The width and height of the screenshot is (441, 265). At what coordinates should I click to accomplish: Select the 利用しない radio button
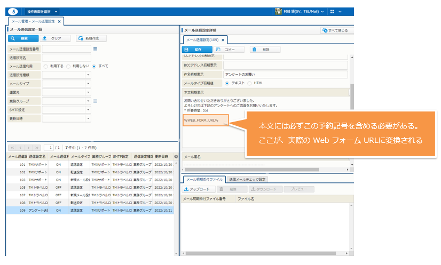(69, 66)
